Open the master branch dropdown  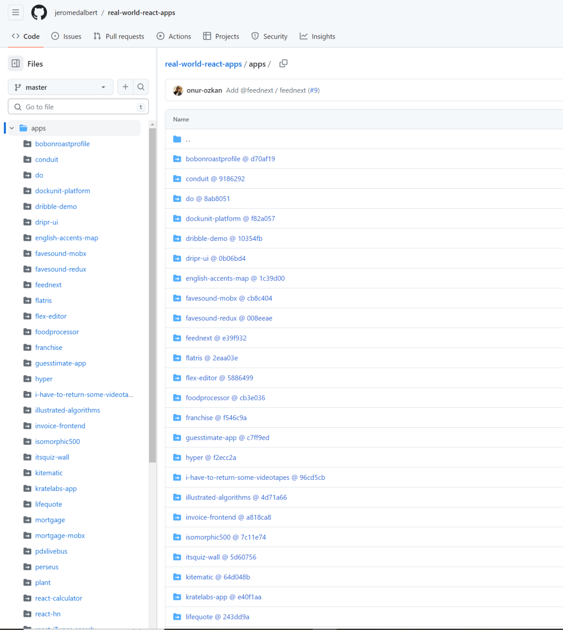click(x=60, y=87)
